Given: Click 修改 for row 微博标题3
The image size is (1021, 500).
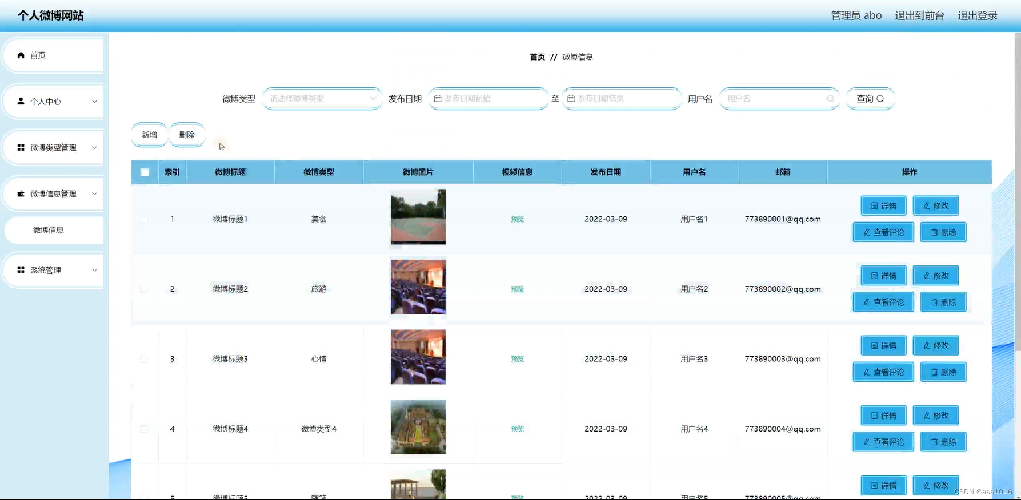Looking at the screenshot, I should [x=936, y=345].
